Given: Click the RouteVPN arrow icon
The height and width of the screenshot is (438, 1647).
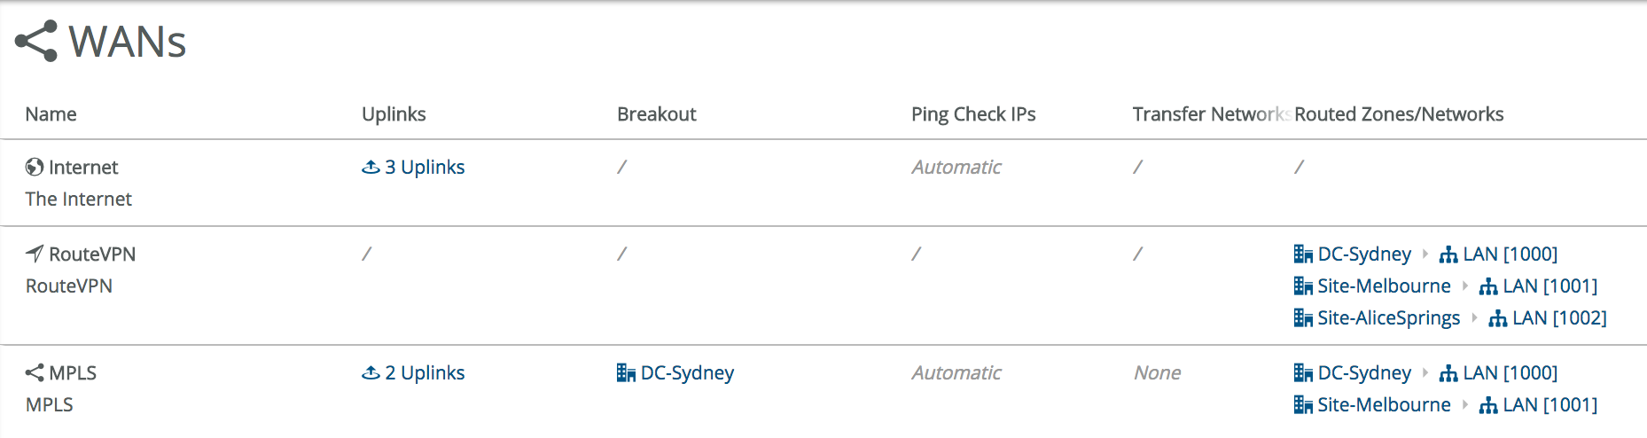Looking at the screenshot, I should click(x=35, y=254).
